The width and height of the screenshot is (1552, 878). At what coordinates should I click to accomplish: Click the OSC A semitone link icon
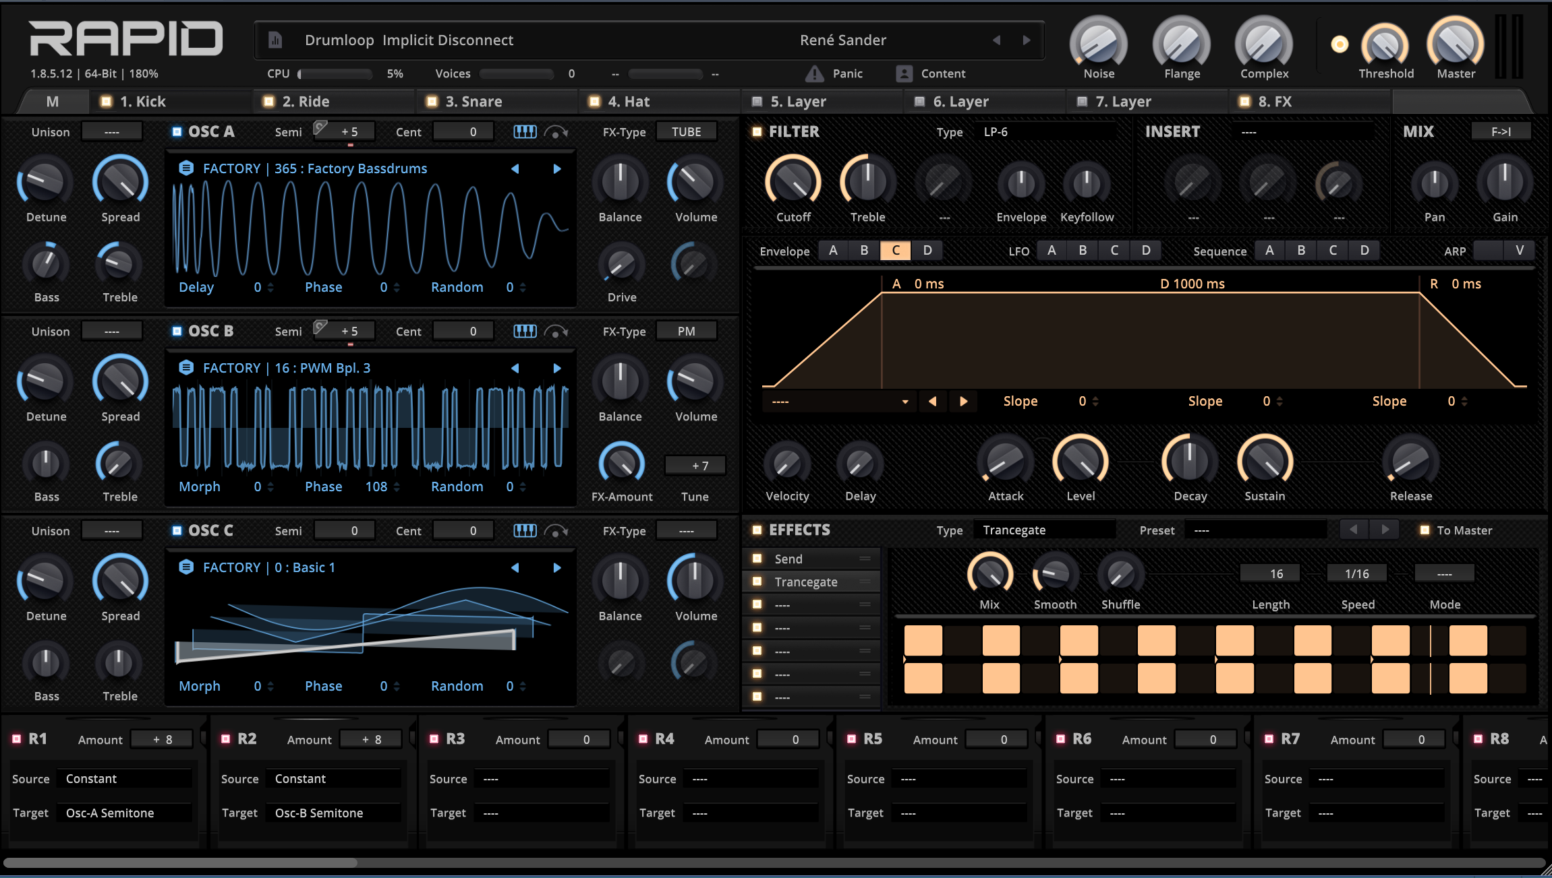(321, 127)
